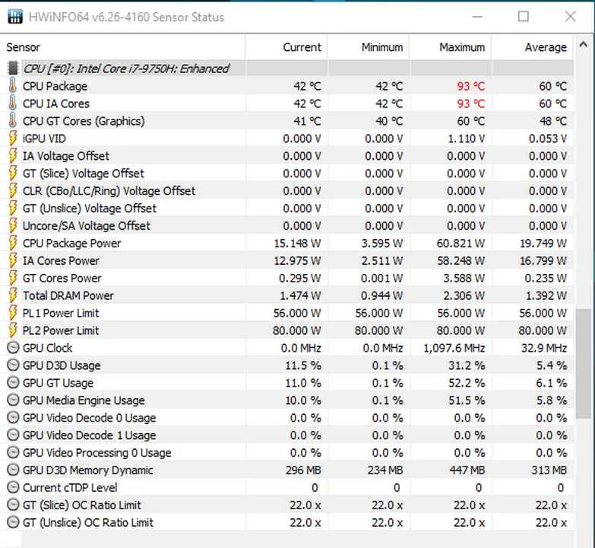Viewport: 595px width, 548px height.
Task: Click the Minimum column header
Action: pos(369,47)
